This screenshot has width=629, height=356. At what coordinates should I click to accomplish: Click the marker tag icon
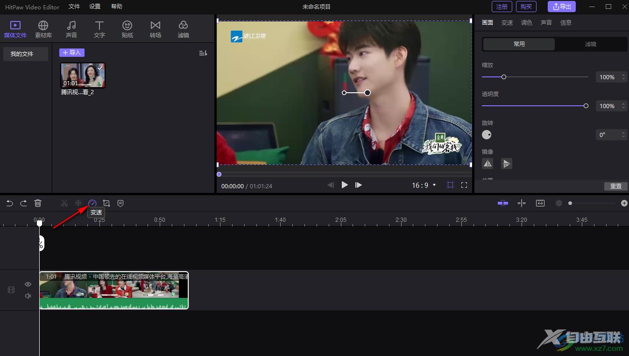[120, 203]
